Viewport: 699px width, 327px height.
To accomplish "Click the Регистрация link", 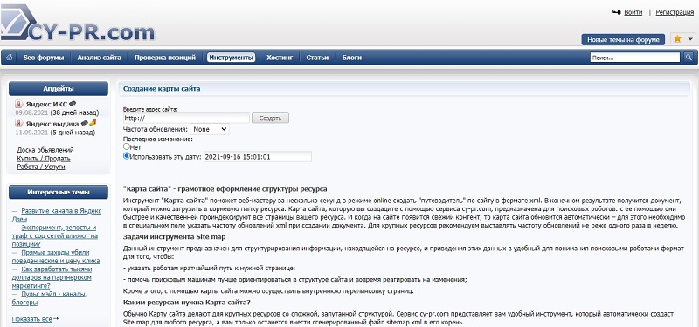I will (675, 12).
